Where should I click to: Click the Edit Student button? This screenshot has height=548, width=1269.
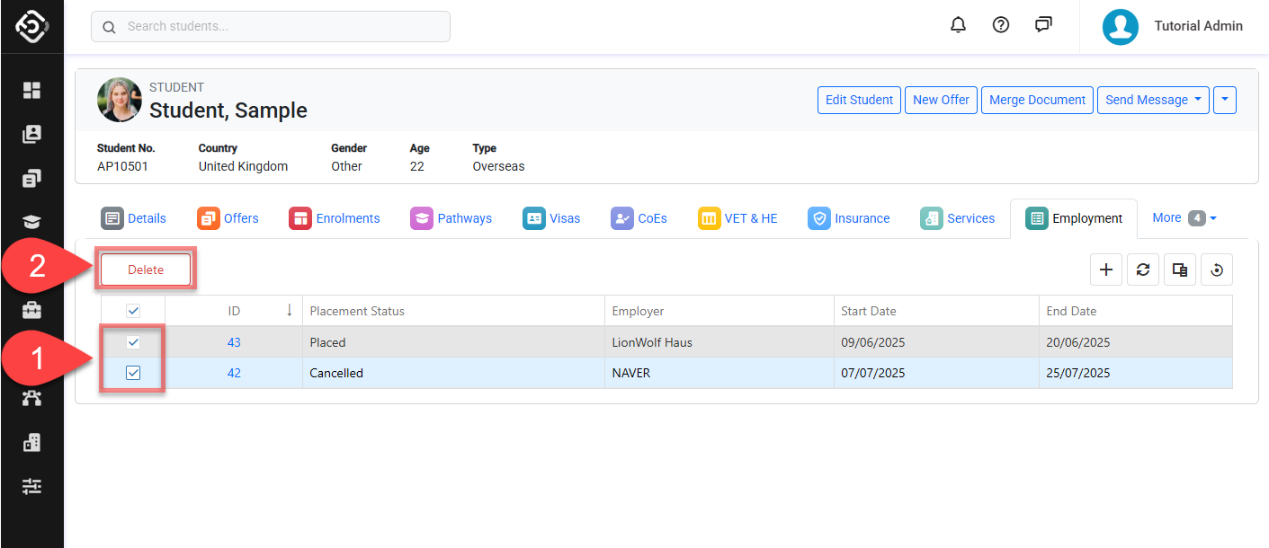859,100
